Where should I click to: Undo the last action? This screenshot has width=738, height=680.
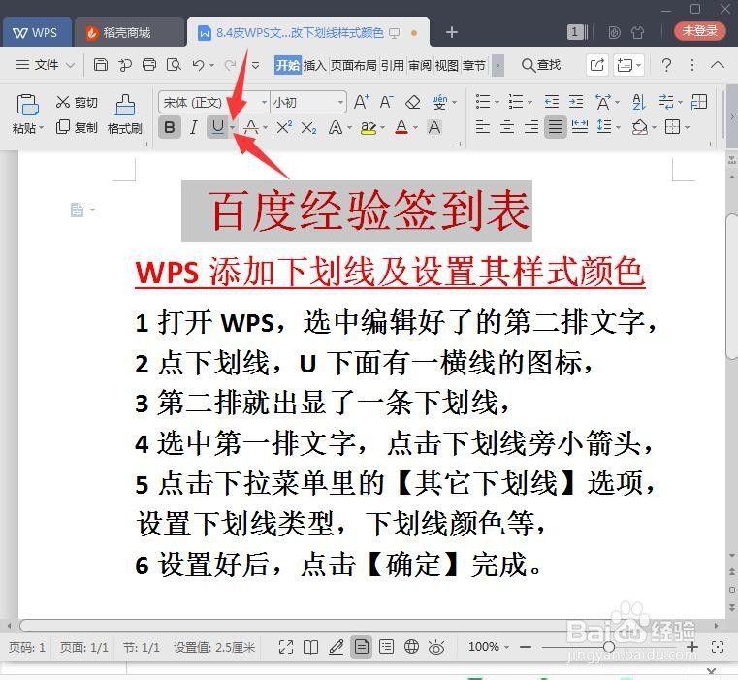[x=198, y=65]
